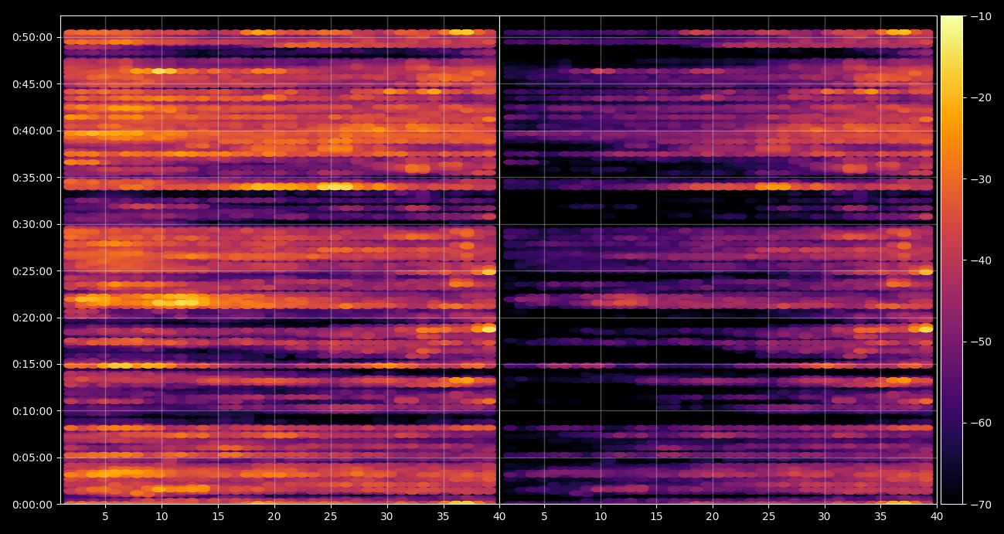Click x-axis tick 20 of right heatmap
Viewport: 1004px width, 534px height.
click(x=713, y=516)
